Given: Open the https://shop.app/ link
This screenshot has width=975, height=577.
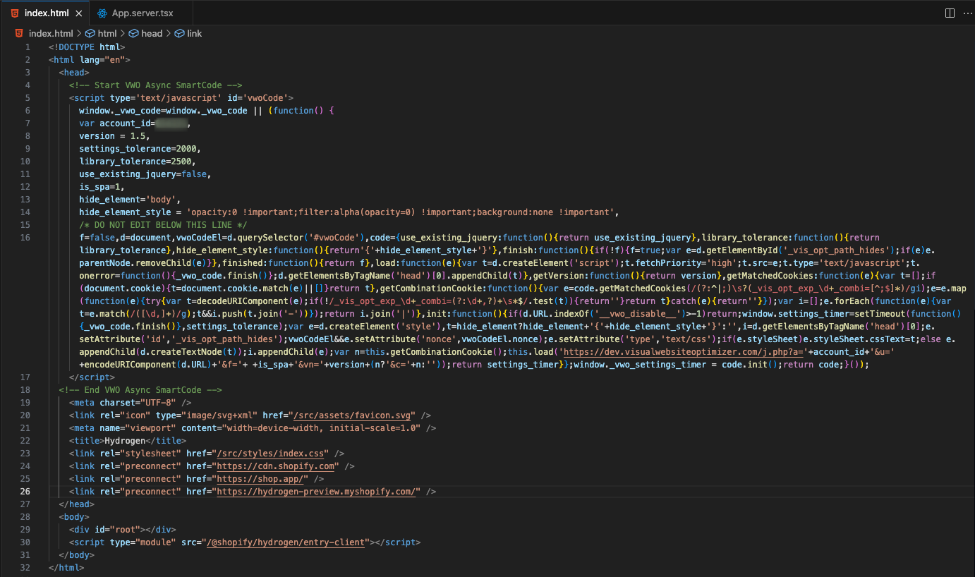Looking at the screenshot, I should pyautogui.click(x=260, y=479).
